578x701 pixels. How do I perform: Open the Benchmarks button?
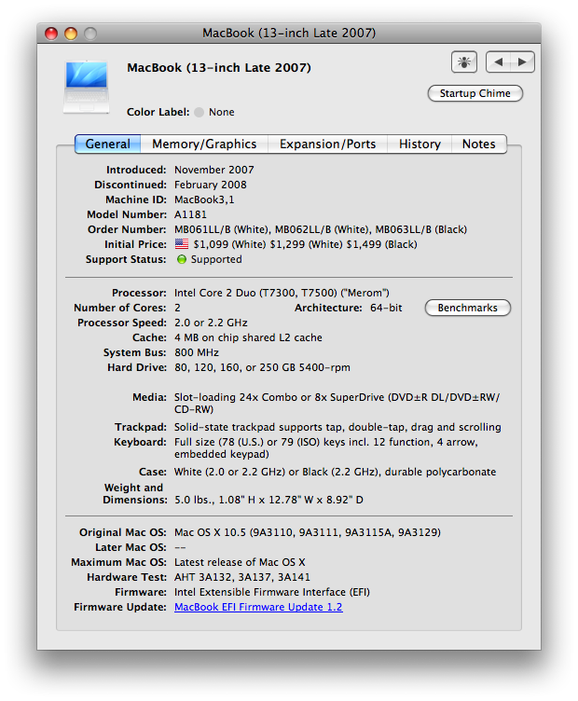(467, 308)
